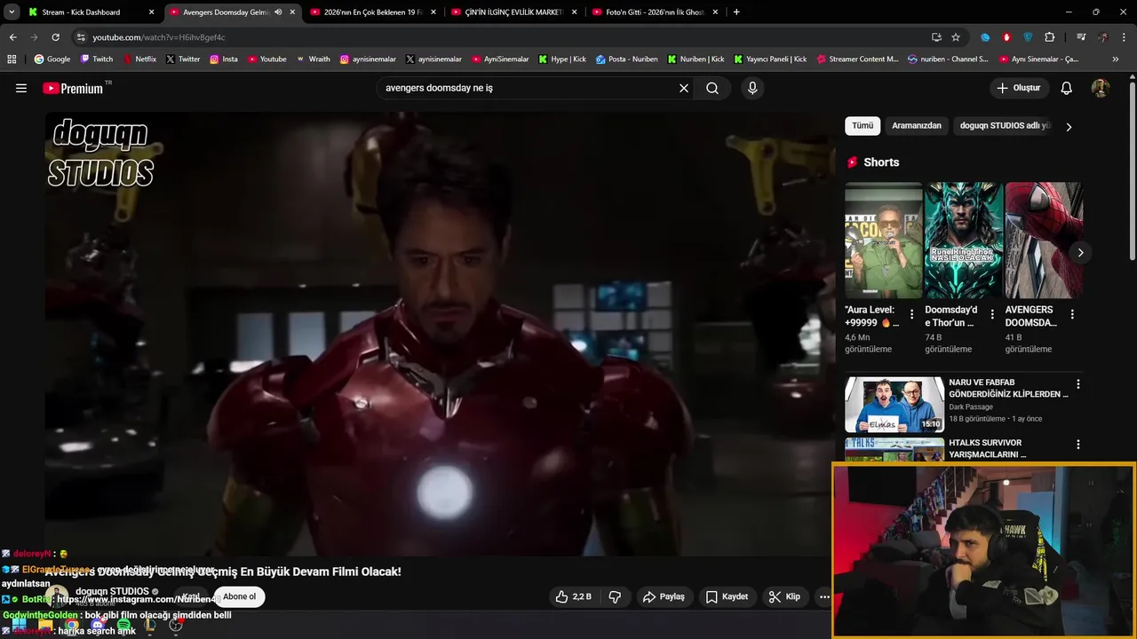Open the YouTube account avatar menu
The image size is (1137, 639).
point(1101,88)
